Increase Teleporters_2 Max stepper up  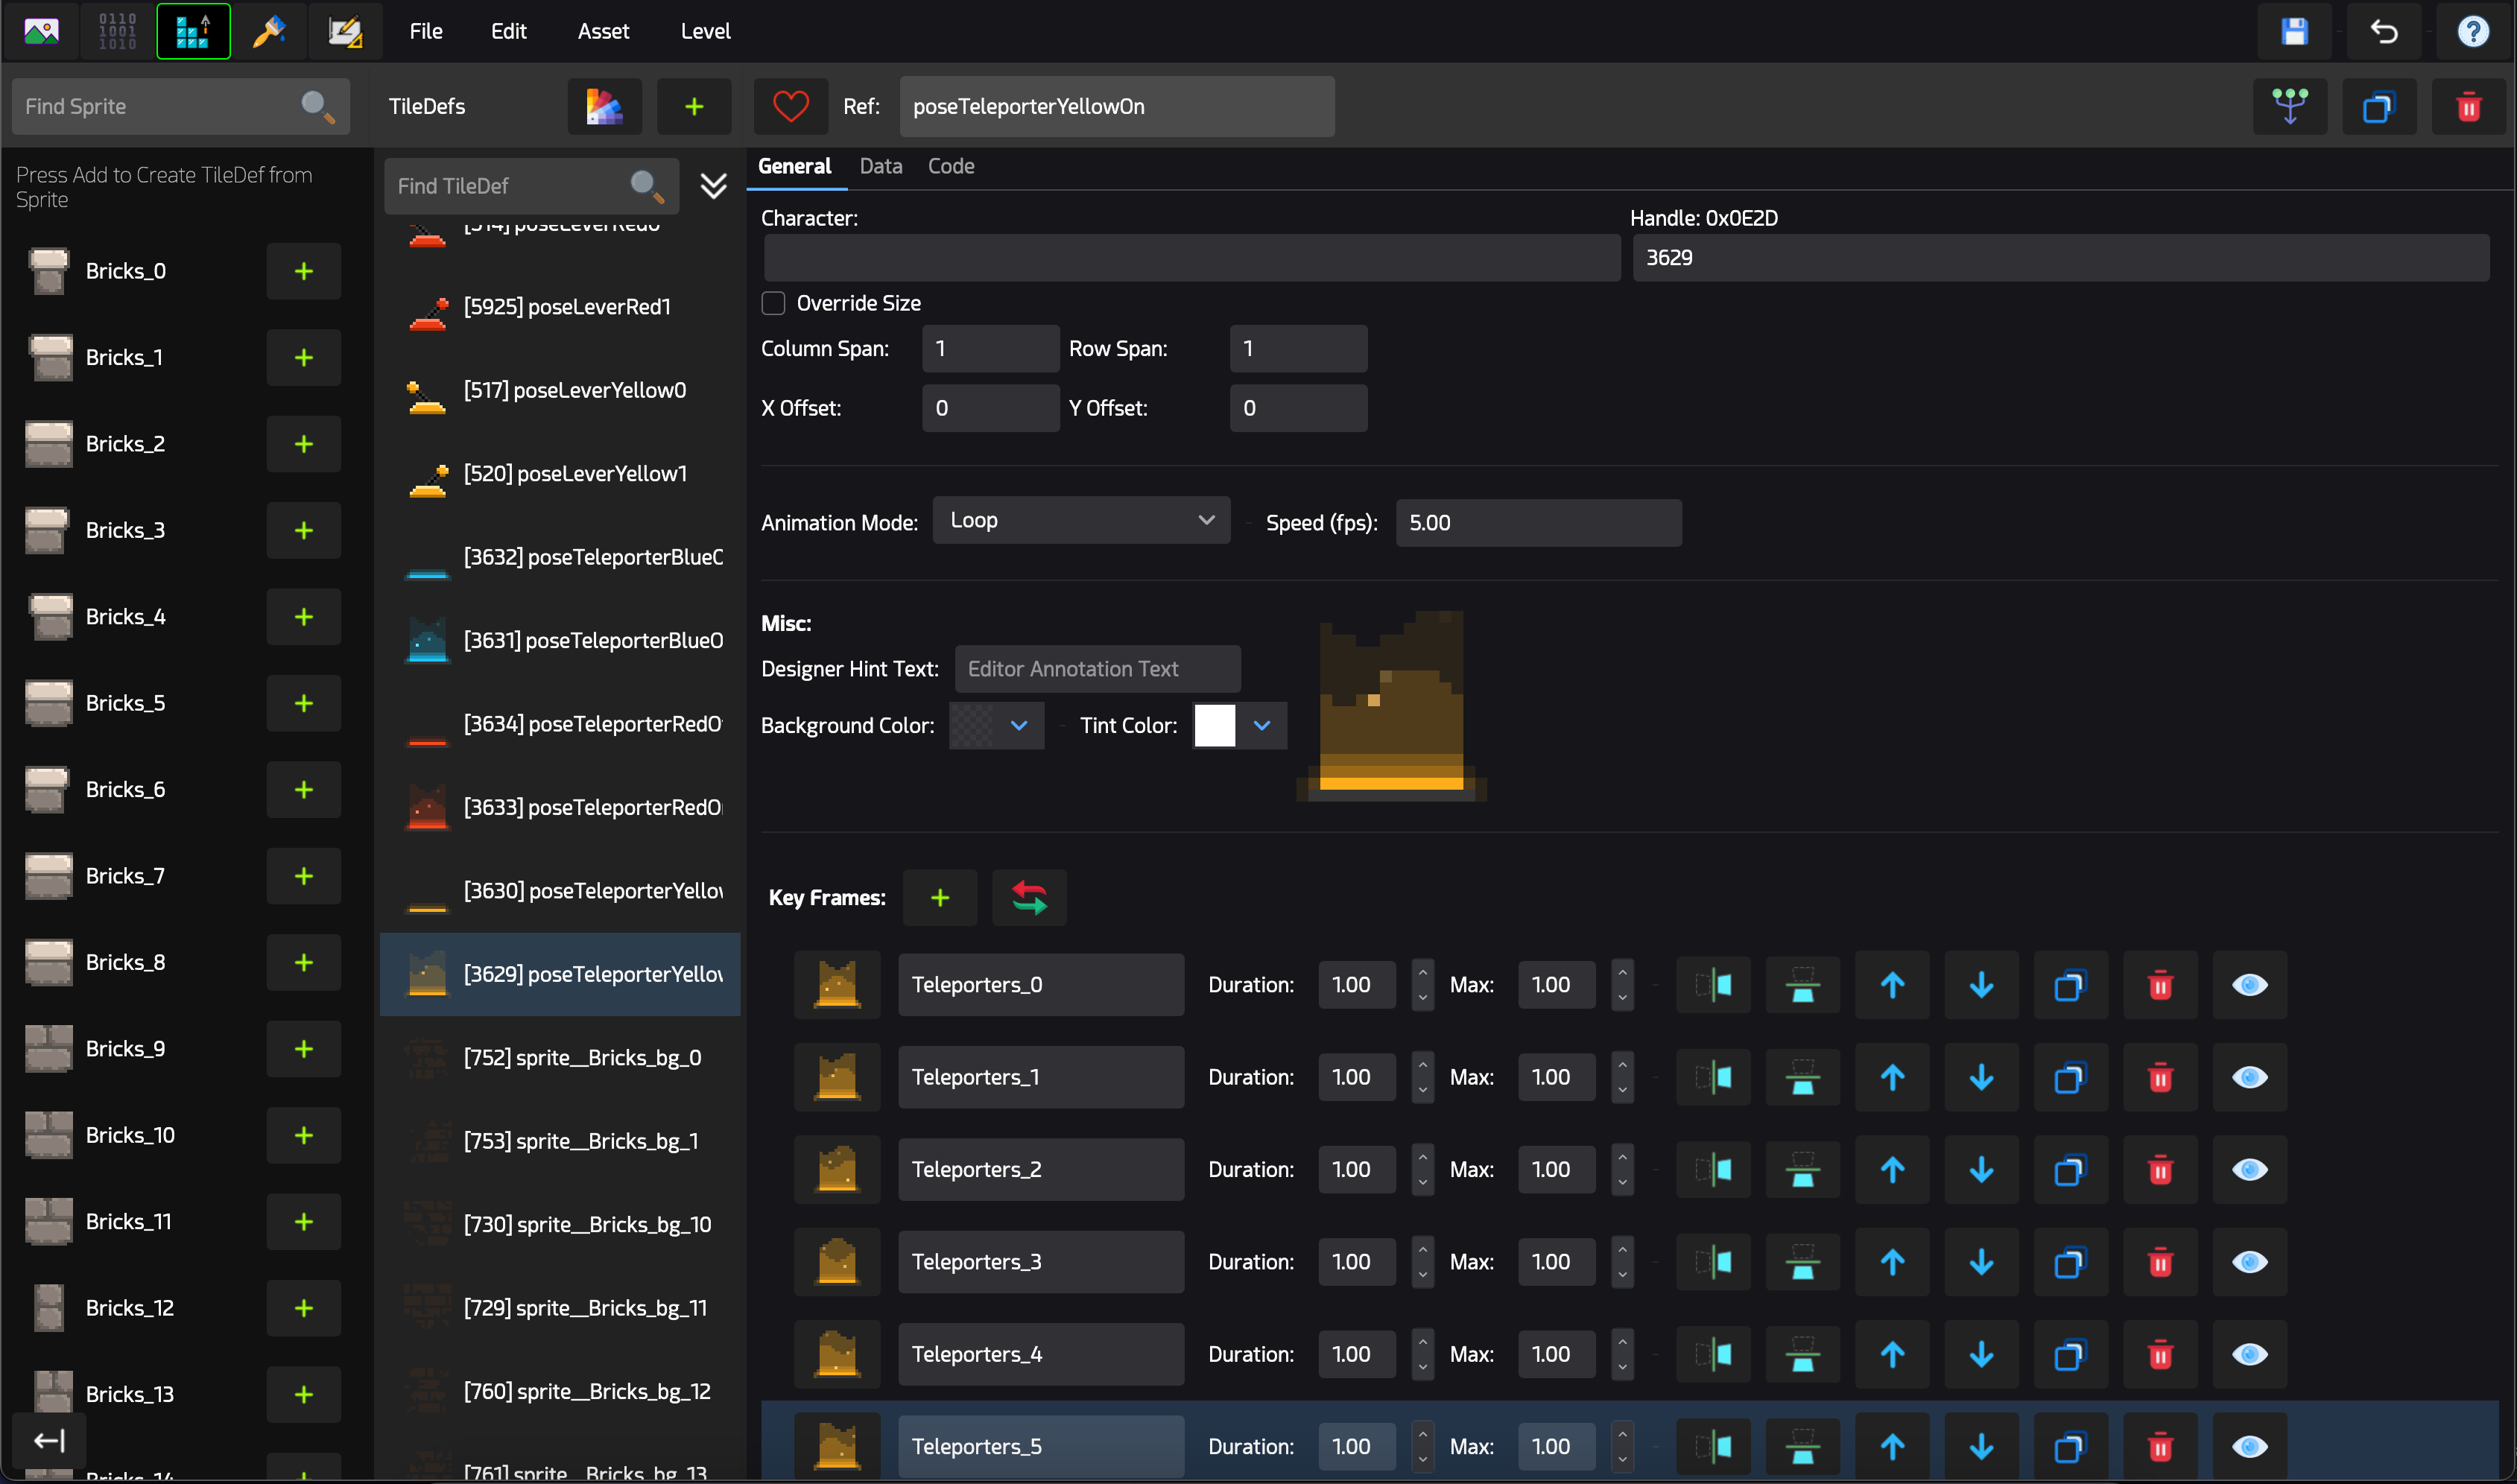tap(1622, 1157)
